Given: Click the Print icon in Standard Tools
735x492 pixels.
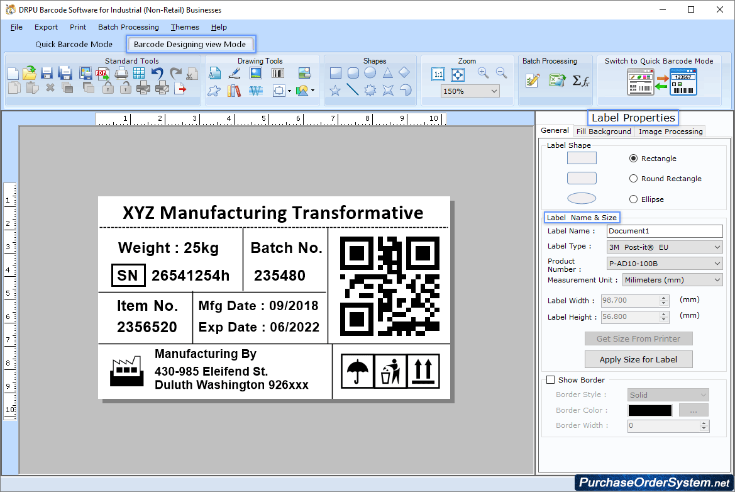Looking at the screenshot, I should (x=121, y=73).
